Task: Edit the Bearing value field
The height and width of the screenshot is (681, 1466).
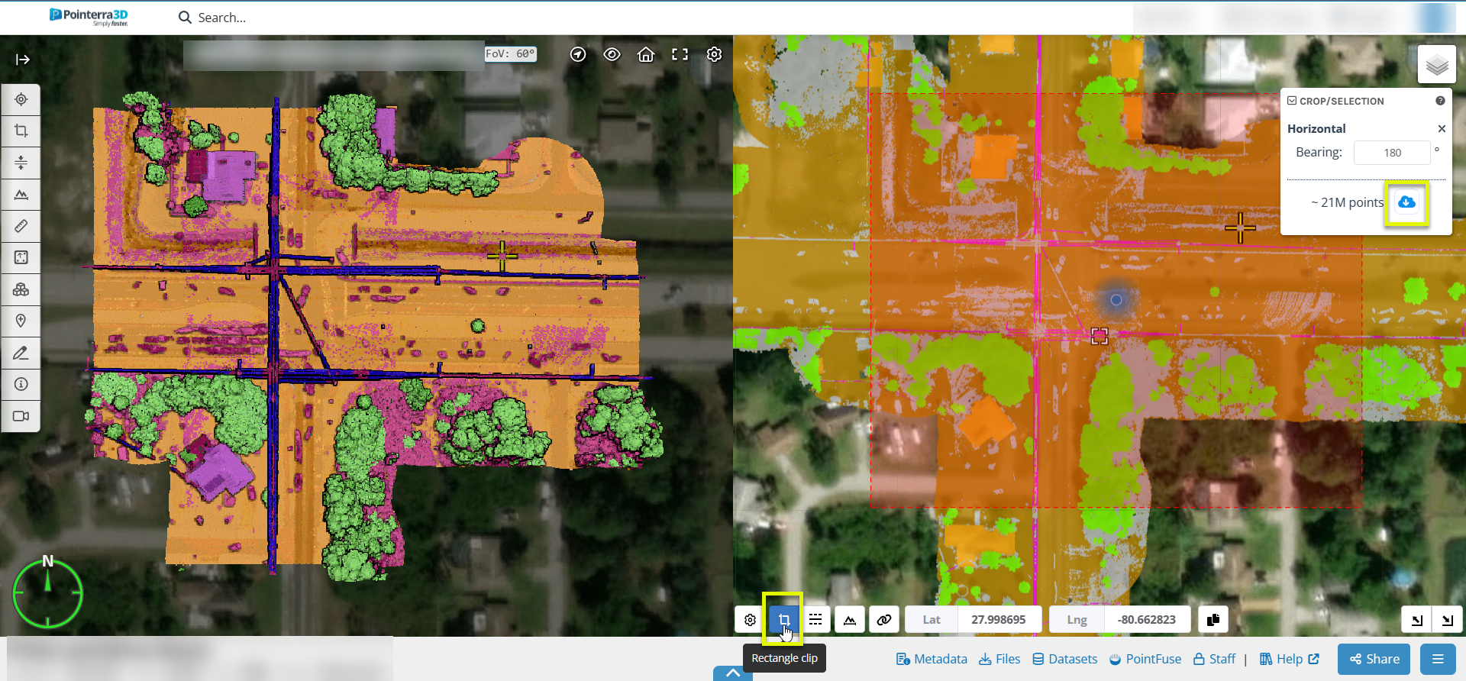Action: [1392, 153]
